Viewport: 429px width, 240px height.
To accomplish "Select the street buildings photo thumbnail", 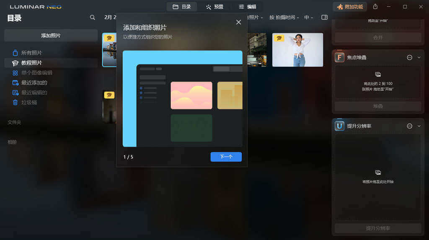I will click(257, 50).
